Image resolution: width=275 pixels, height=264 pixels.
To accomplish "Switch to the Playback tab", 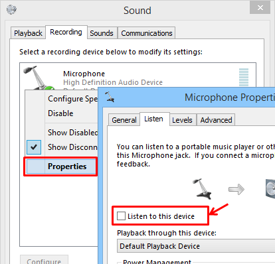I will point(28,33).
